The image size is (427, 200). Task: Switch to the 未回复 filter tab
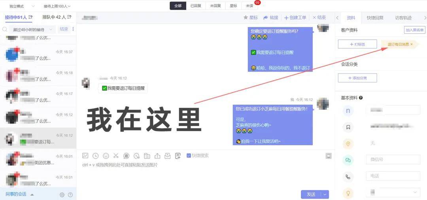point(215,6)
